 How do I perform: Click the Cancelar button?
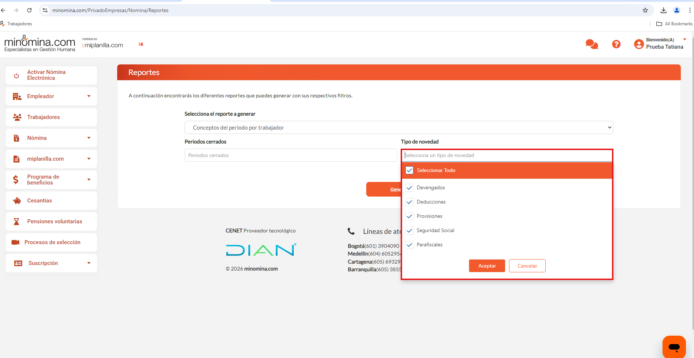(x=527, y=266)
